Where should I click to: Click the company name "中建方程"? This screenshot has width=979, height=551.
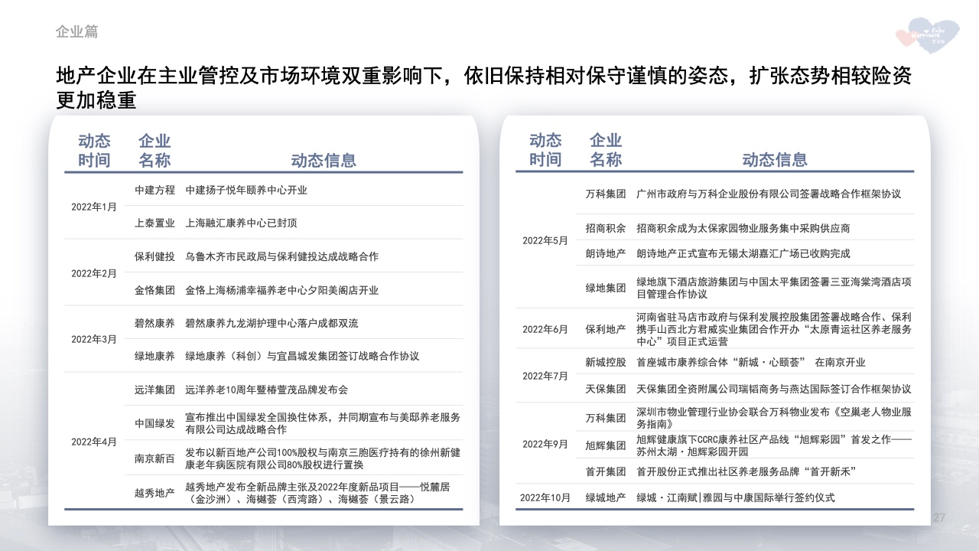(x=154, y=190)
